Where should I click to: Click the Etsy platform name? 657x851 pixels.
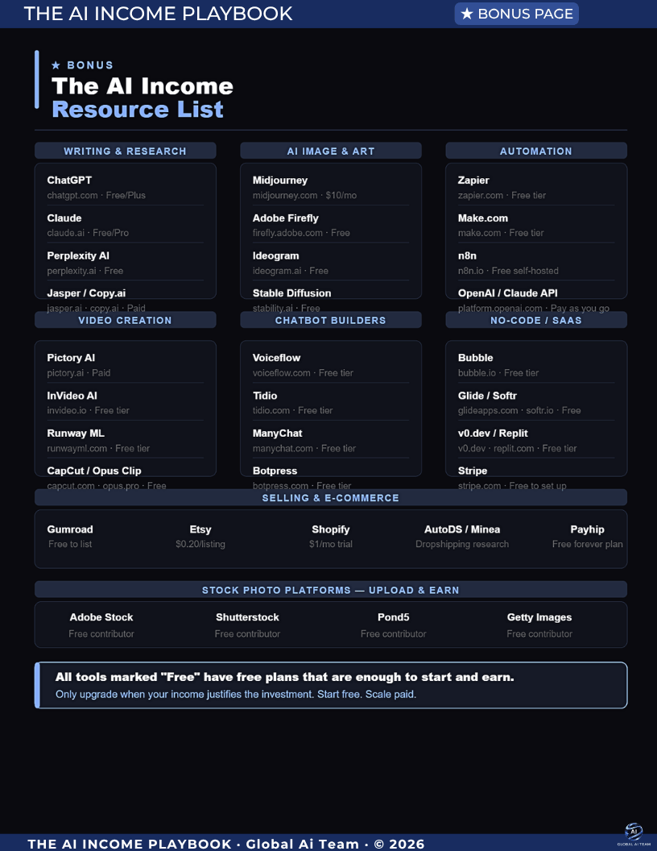tap(200, 529)
